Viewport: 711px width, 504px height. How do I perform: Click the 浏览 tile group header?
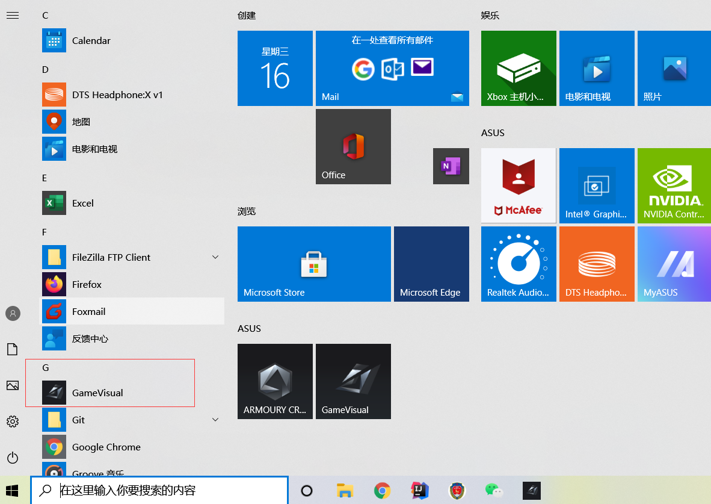(247, 211)
